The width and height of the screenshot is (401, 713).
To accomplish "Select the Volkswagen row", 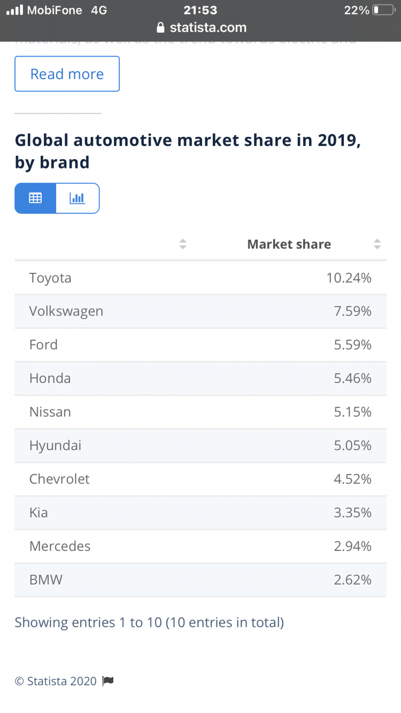I will (x=200, y=311).
